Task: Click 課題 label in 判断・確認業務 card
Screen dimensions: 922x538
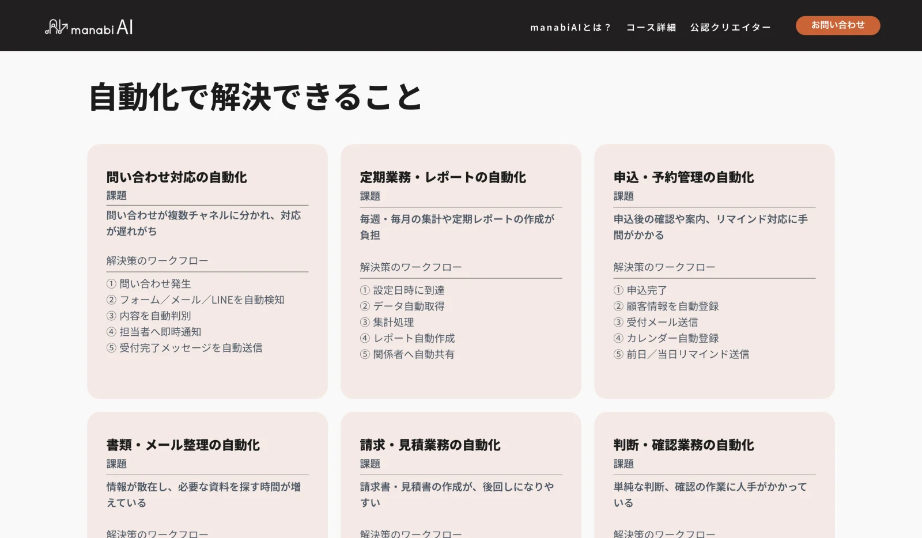Action: pos(624,464)
